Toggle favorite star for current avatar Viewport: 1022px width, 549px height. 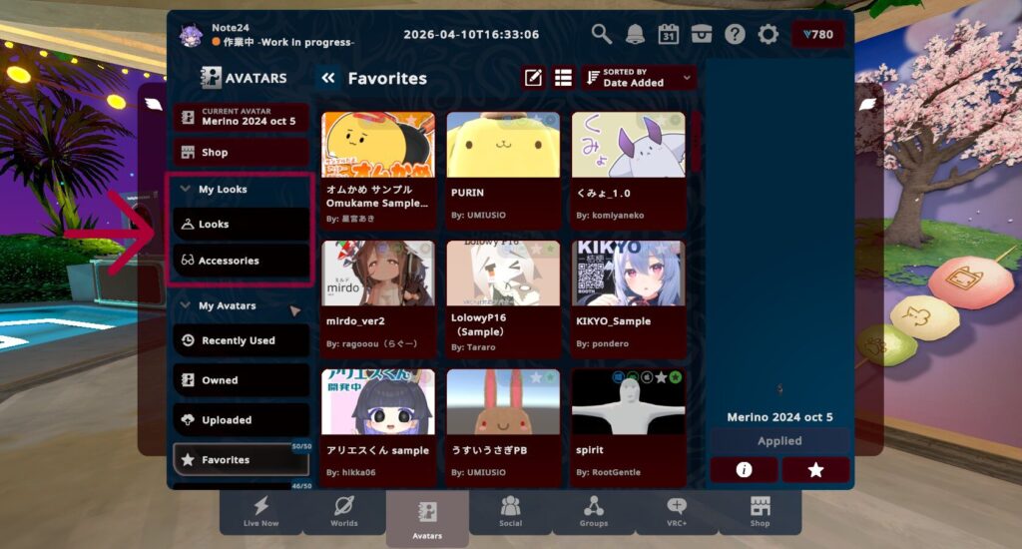click(x=815, y=470)
